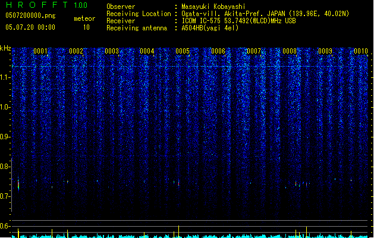This screenshot has width=374, height=238.
Task: Click minute marker 0004 on spectrogram
Action: [x=147, y=51]
